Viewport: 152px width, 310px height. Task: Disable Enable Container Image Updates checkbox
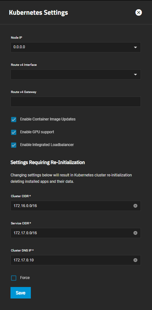pos(14,120)
